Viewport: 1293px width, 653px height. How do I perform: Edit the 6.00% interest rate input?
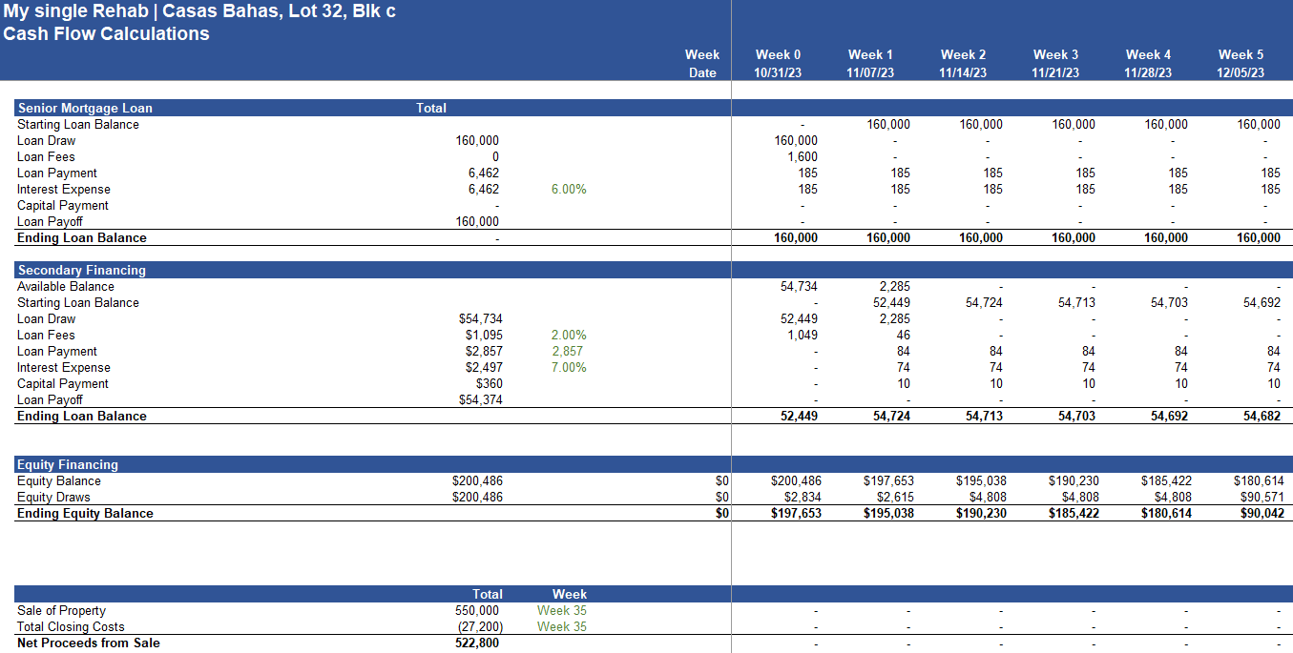pos(569,189)
